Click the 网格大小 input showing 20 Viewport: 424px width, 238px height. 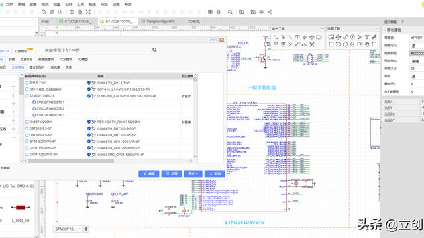[417, 69]
